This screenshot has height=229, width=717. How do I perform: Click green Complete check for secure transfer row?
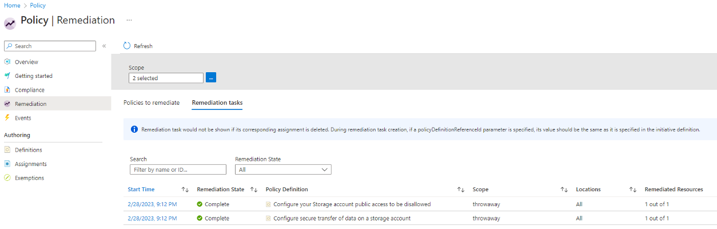point(200,218)
